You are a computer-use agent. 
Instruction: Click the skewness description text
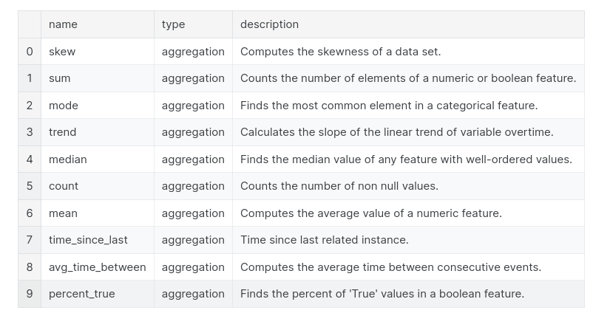click(340, 52)
